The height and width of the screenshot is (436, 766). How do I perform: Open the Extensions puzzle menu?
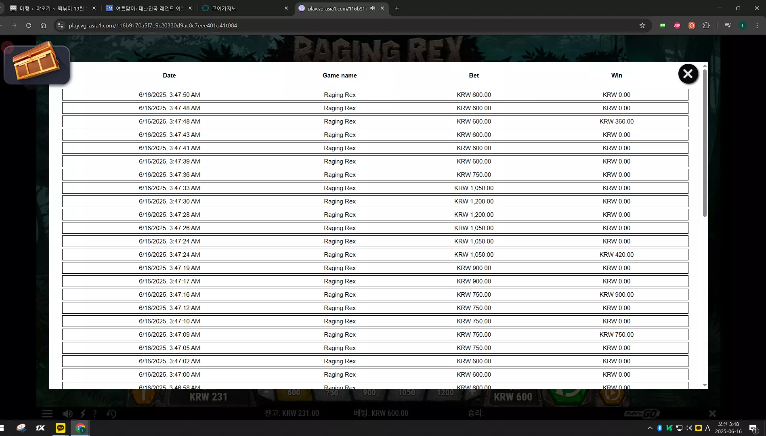[x=706, y=25]
